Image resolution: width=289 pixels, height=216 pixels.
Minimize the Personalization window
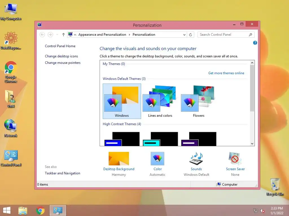[234, 24]
